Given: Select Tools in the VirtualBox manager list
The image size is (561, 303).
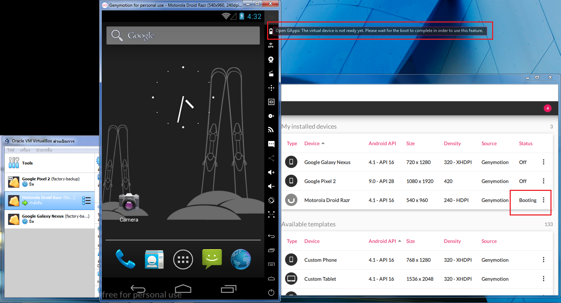Looking at the screenshot, I should click(x=50, y=163).
